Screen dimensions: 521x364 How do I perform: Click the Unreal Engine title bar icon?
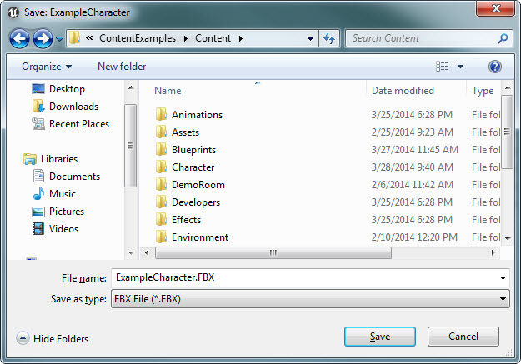tap(13, 12)
